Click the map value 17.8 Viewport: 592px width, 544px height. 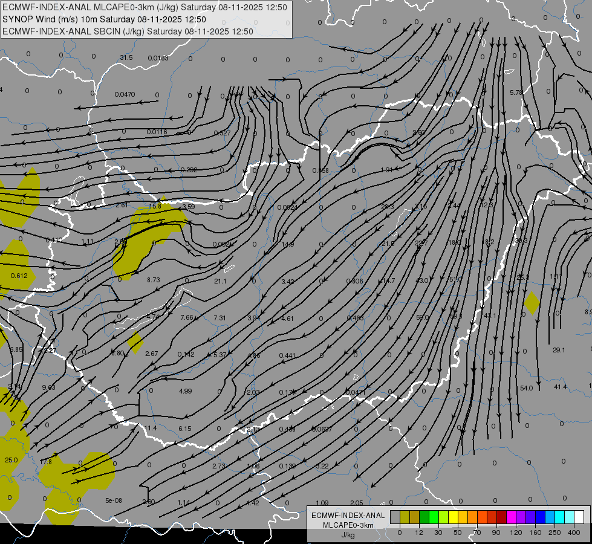click(x=45, y=462)
